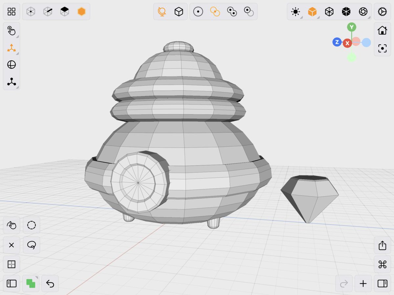Frame selection with the focus icon
The height and width of the screenshot is (295, 394).
(383, 49)
